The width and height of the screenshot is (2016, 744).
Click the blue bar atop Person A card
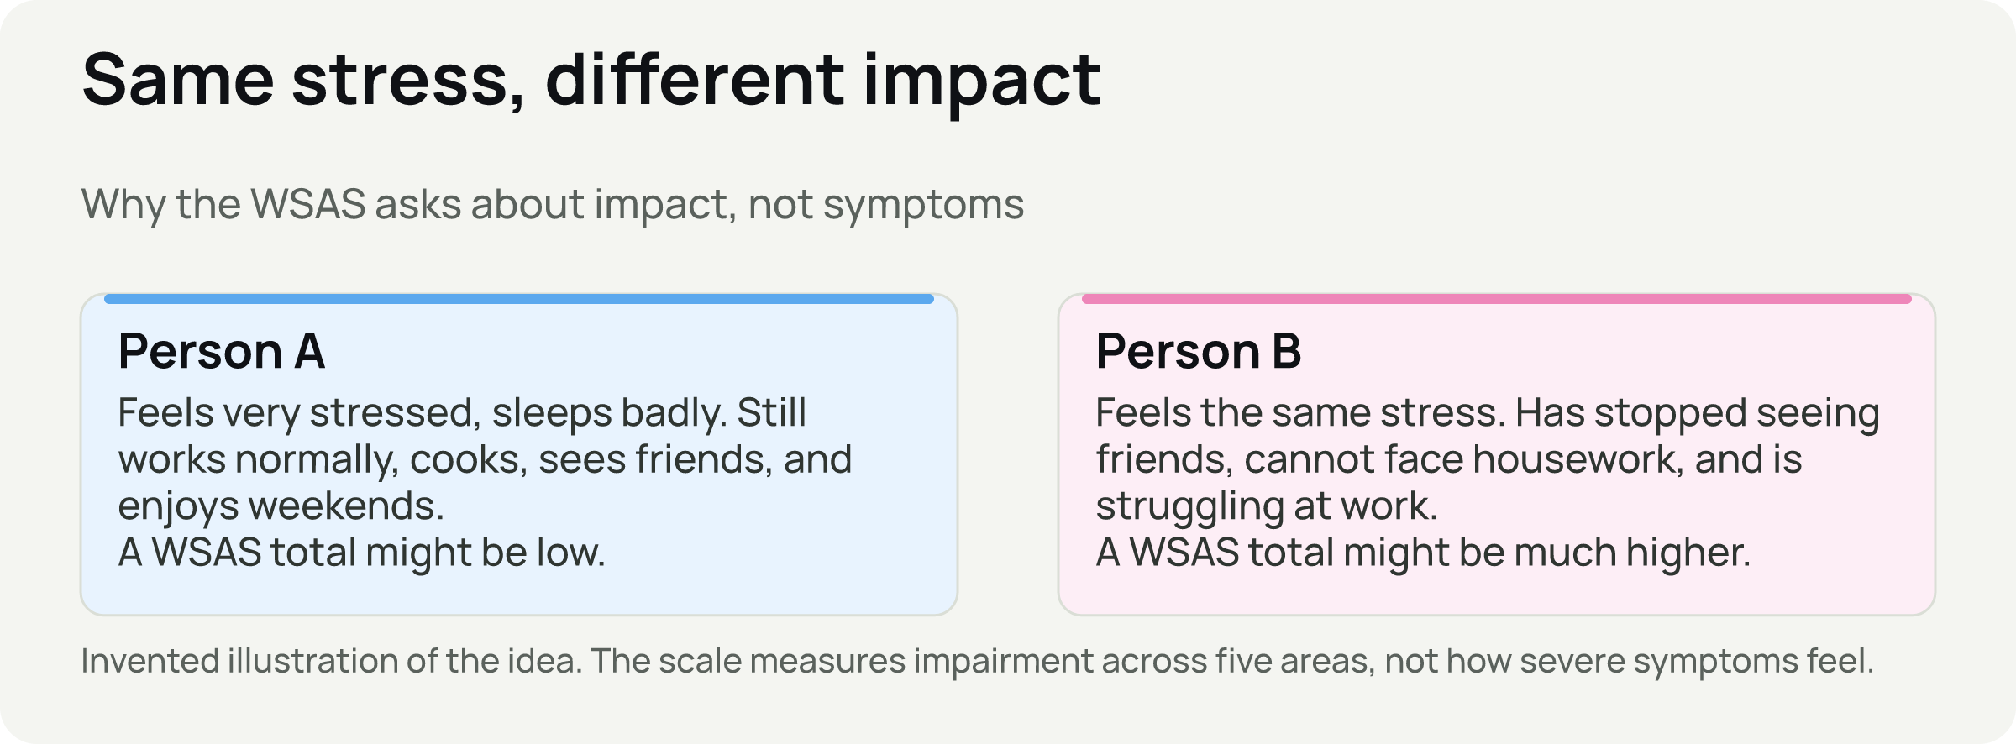[x=519, y=299]
